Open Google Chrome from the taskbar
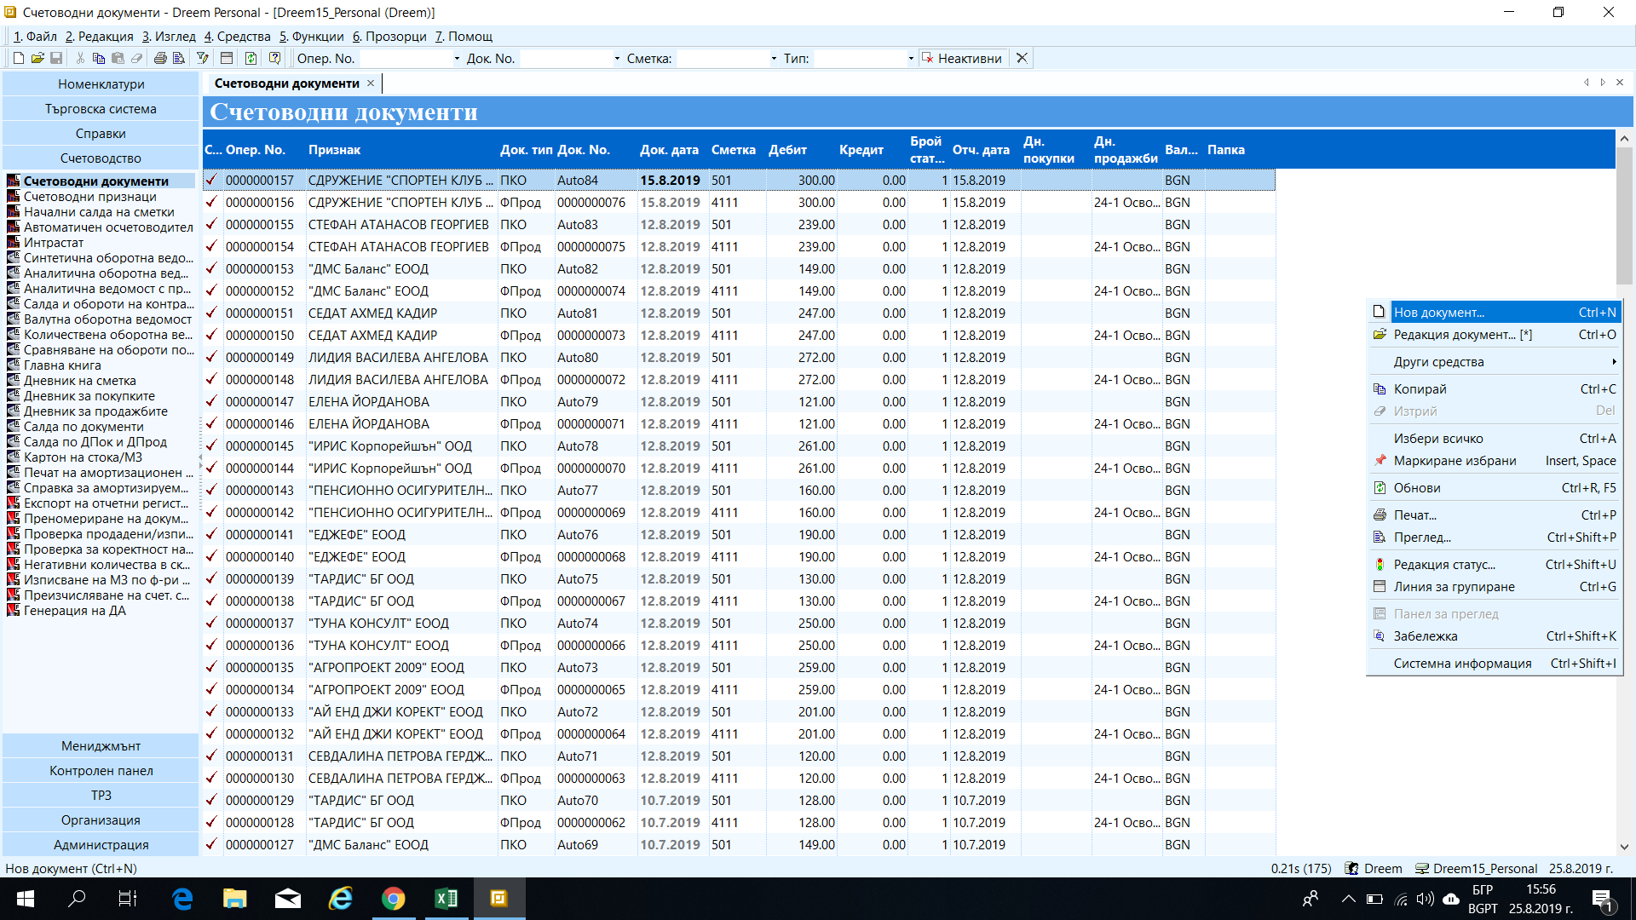The width and height of the screenshot is (1636, 920). [x=393, y=899]
